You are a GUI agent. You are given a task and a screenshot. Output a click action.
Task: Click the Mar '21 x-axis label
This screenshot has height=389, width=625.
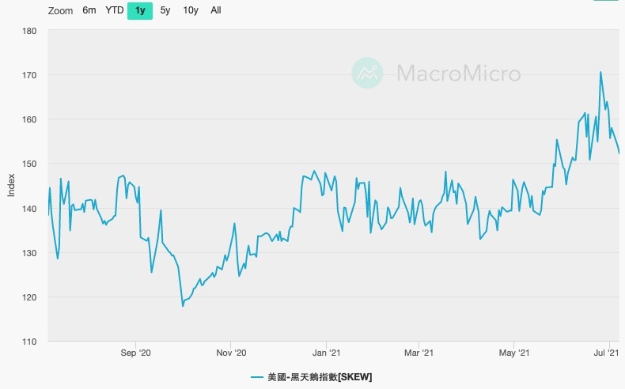[x=418, y=353]
